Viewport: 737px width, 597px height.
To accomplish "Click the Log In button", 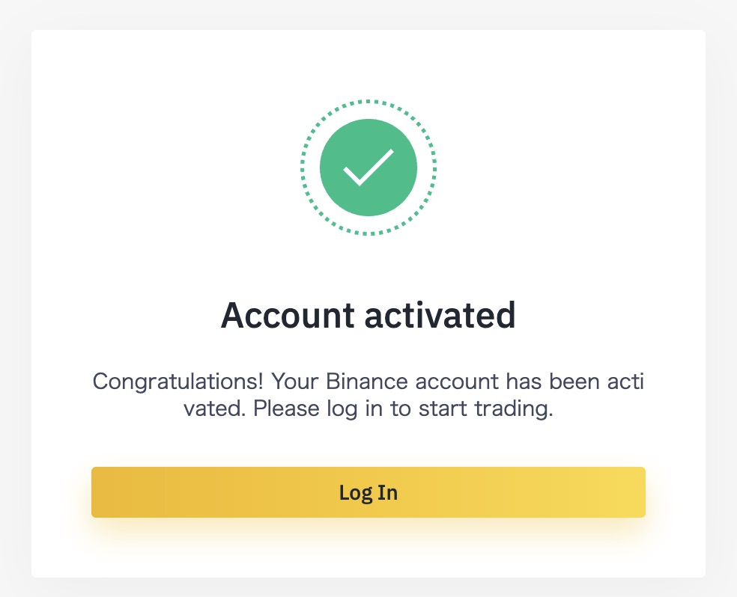I will tap(368, 492).
